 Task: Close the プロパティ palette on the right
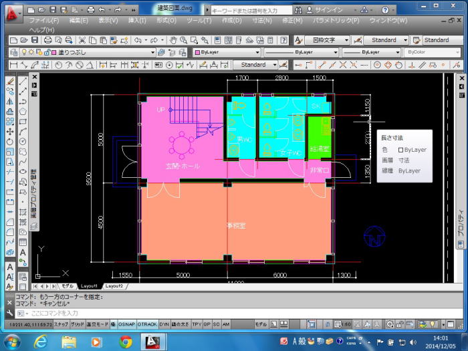[x=462, y=78]
